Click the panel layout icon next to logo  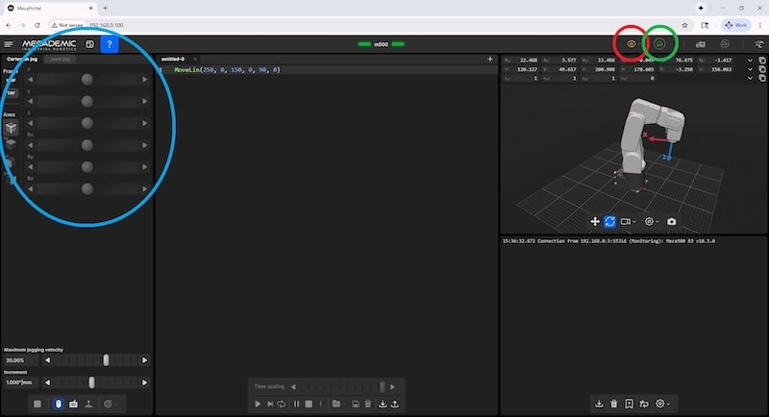coord(89,44)
